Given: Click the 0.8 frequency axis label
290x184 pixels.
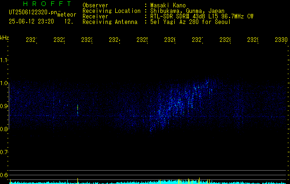Looking at the screenshot, I should coord(4,129).
